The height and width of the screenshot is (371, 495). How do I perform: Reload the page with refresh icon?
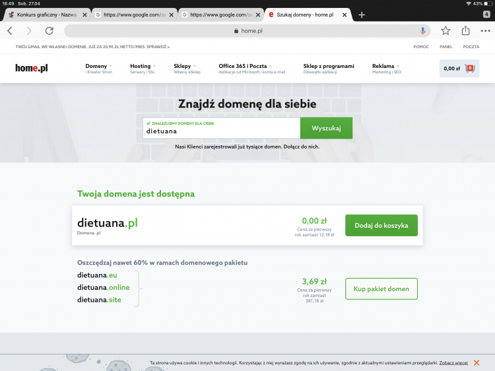click(x=49, y=31)
